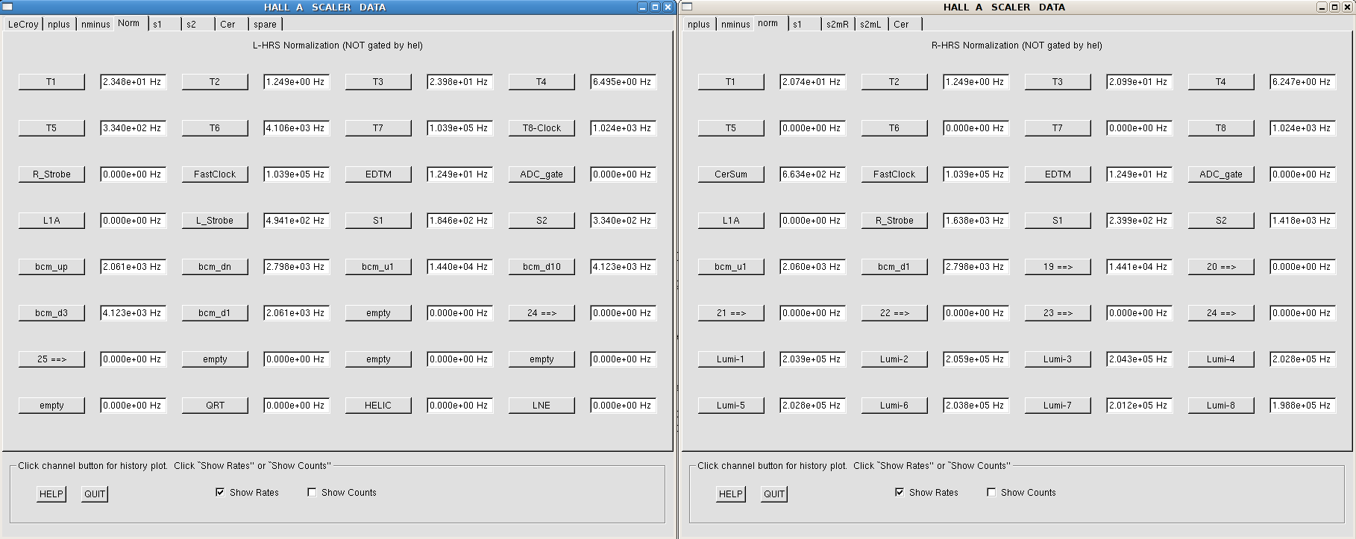
Task: Click the CerSum rate field showing 6.634e+02 Hz
Action: point(812,174)
